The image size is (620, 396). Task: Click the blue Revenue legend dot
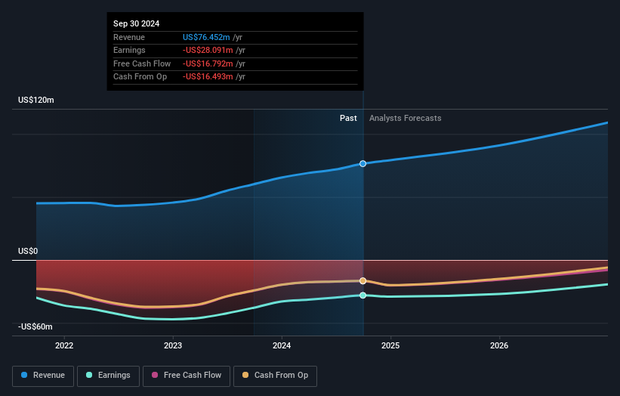coord(24,375)
